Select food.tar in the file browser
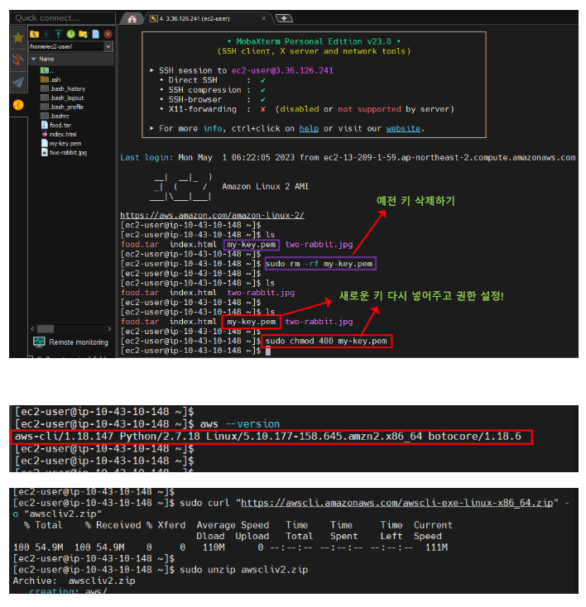 click(56, 125)
